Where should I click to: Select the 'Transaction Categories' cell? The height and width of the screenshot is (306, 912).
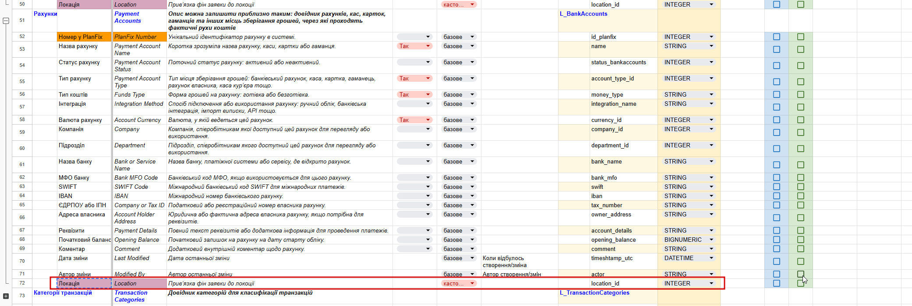139,296
